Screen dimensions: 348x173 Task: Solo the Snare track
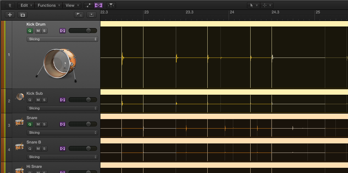44,124
